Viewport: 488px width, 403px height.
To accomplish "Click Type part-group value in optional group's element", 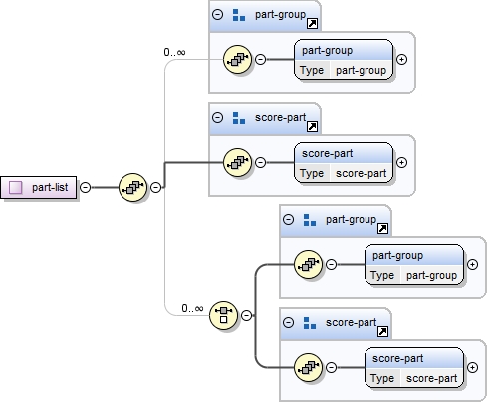I will (361, 70).
